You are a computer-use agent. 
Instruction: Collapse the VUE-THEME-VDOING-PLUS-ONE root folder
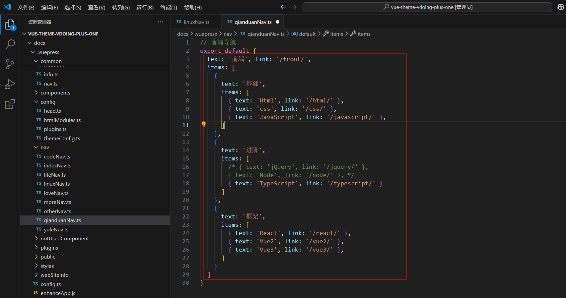(x=95, y=34)
